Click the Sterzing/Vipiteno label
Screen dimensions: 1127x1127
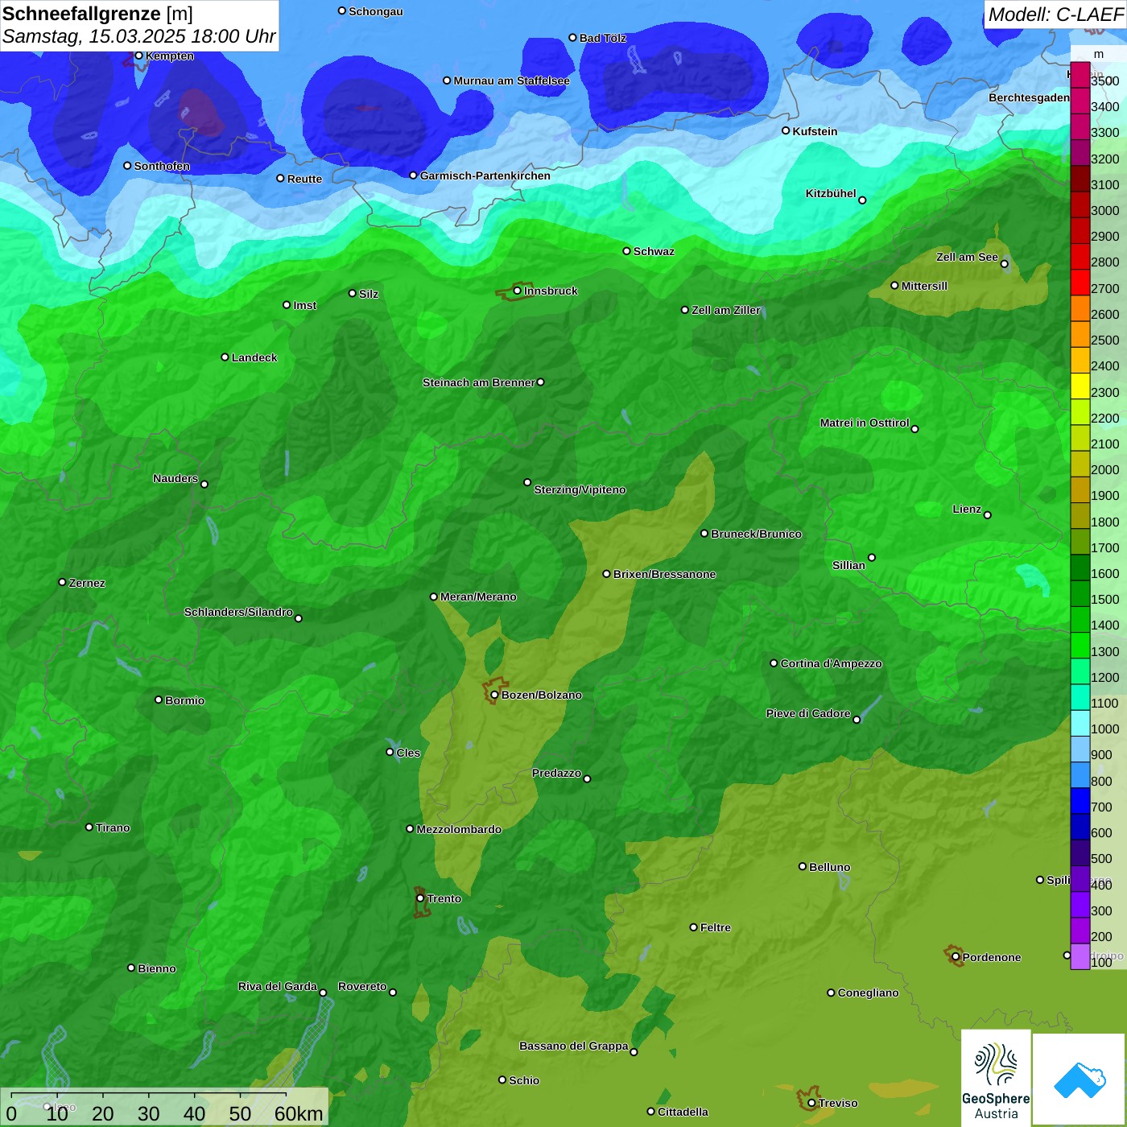click(x=580, y=489)
